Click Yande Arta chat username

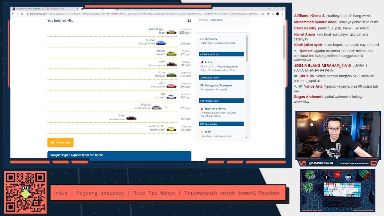(x=313, y=86)
